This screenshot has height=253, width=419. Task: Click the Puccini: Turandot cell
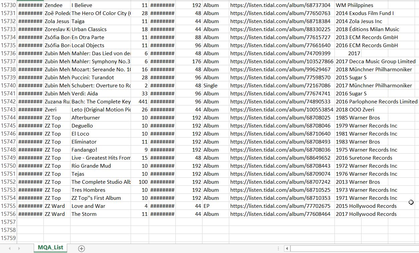point(101,78)
